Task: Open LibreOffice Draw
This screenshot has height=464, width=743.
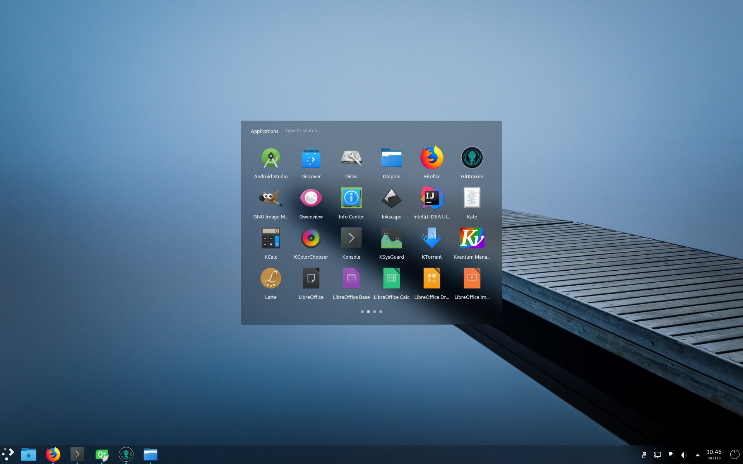Action: (x=432, y=283)
